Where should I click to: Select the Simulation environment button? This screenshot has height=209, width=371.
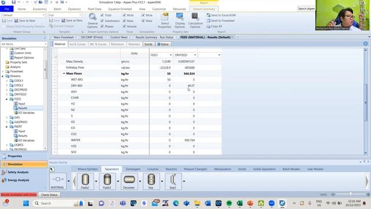click(x=24, y=164)
